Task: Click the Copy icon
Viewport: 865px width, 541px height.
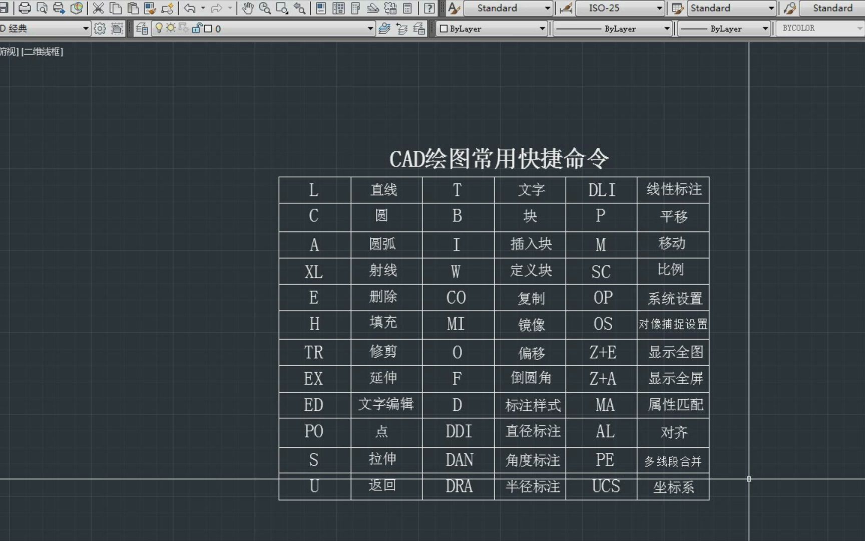Action: (x=116, y=8)
